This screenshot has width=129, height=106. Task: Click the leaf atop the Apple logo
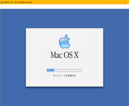[66, 36]
